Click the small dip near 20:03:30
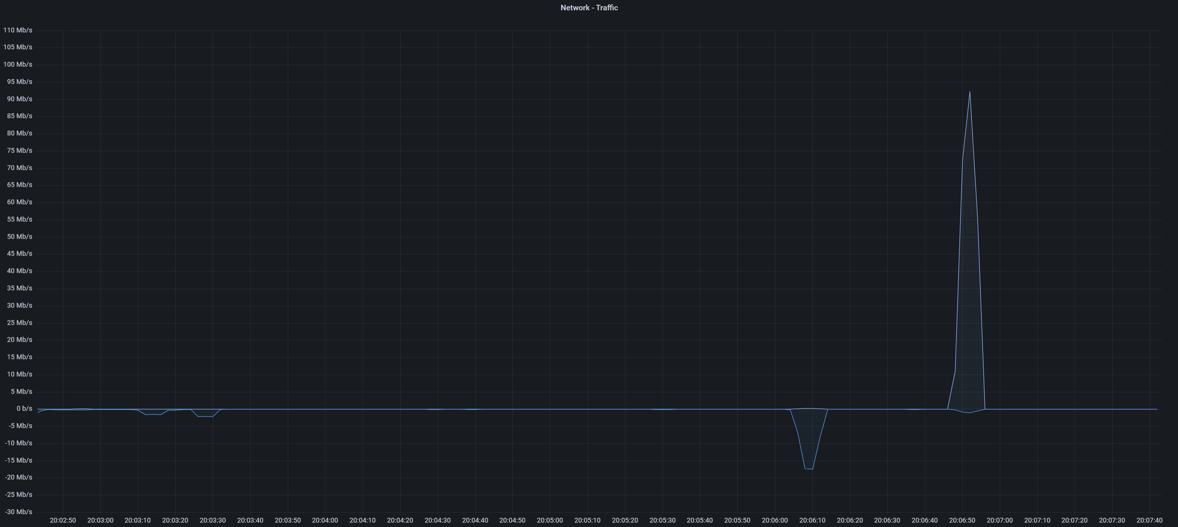1178x527 pixels. tap(205, 416)
